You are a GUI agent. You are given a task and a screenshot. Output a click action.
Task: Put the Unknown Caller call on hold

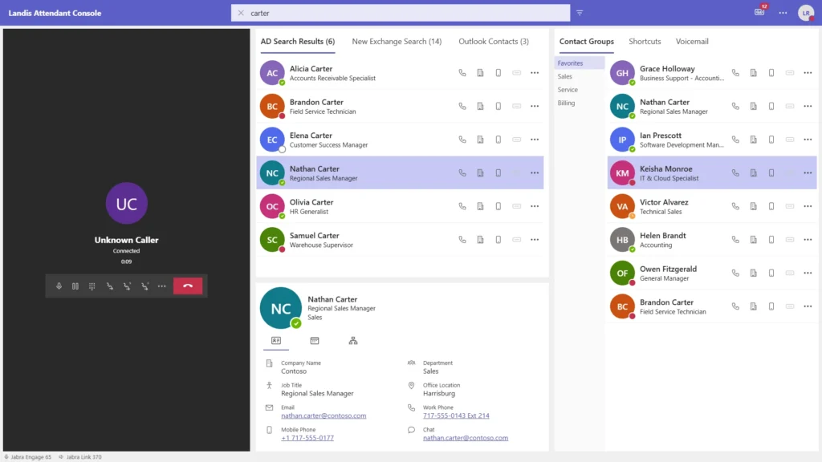click(75, 286)
